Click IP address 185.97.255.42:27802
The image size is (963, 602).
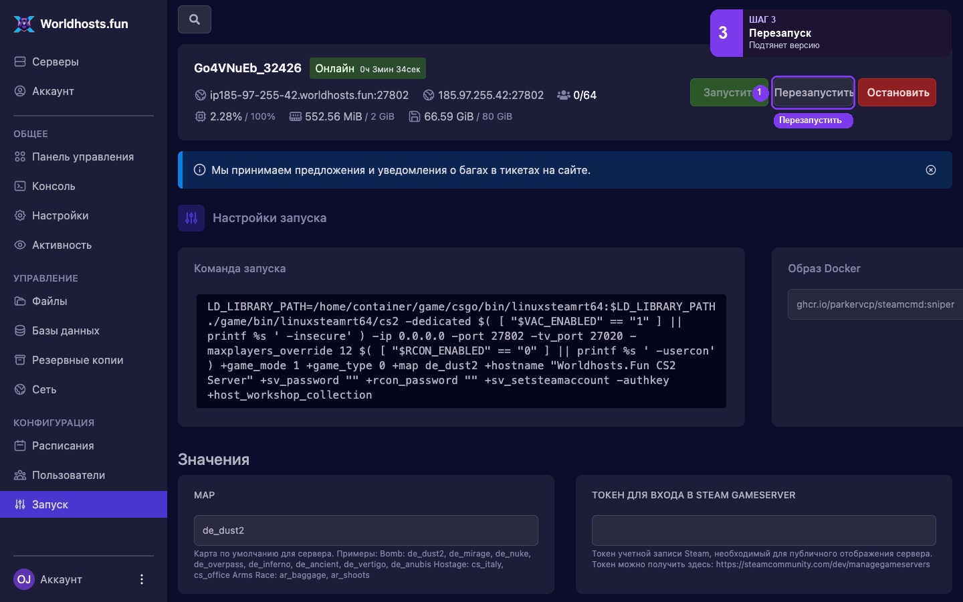point(491,95)
